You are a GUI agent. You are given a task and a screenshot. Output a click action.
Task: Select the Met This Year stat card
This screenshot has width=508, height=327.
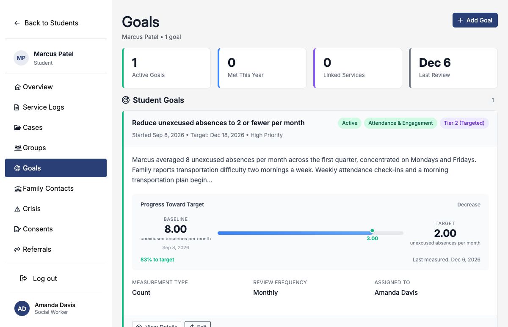(x=262, y=68)
